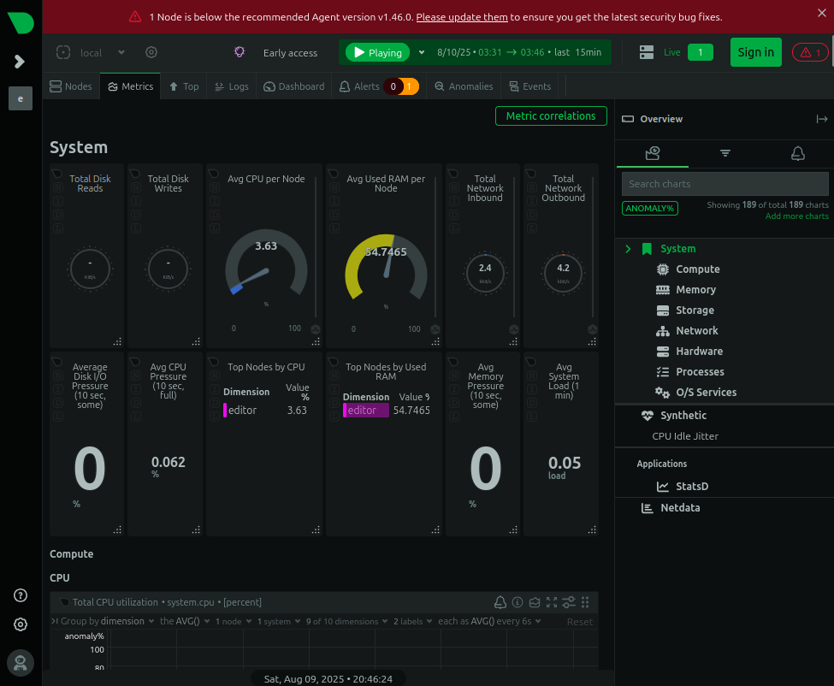
Task: Collapse the right Overview sidebar
Action: [x=822, y=119]
